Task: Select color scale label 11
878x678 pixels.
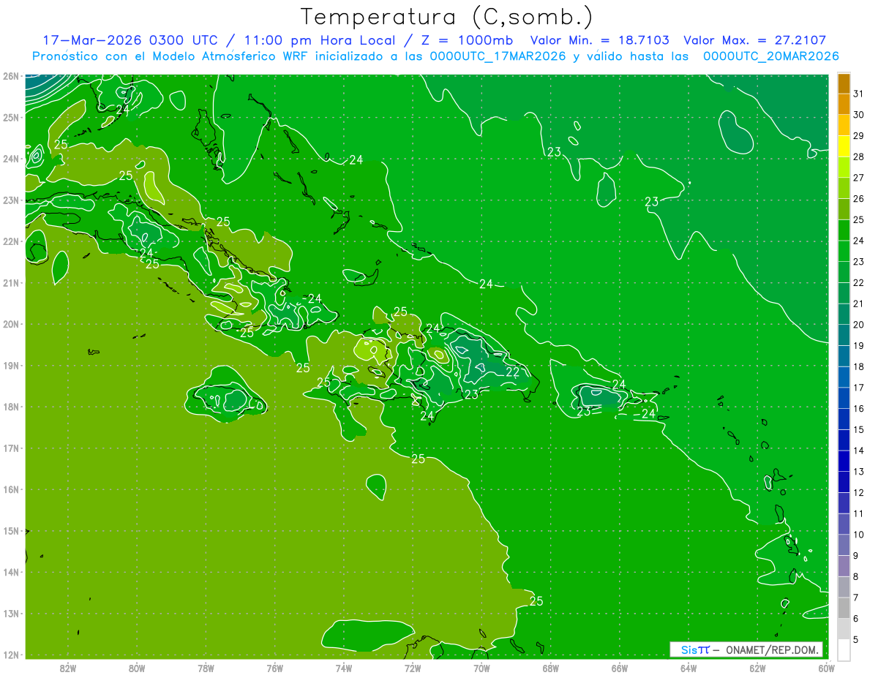Action: (x=858, y=513)
